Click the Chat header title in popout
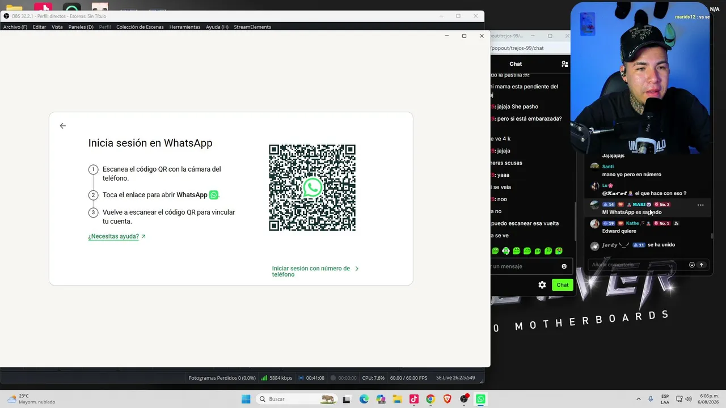This screenshot has width=726, height=408. (516, 64)
